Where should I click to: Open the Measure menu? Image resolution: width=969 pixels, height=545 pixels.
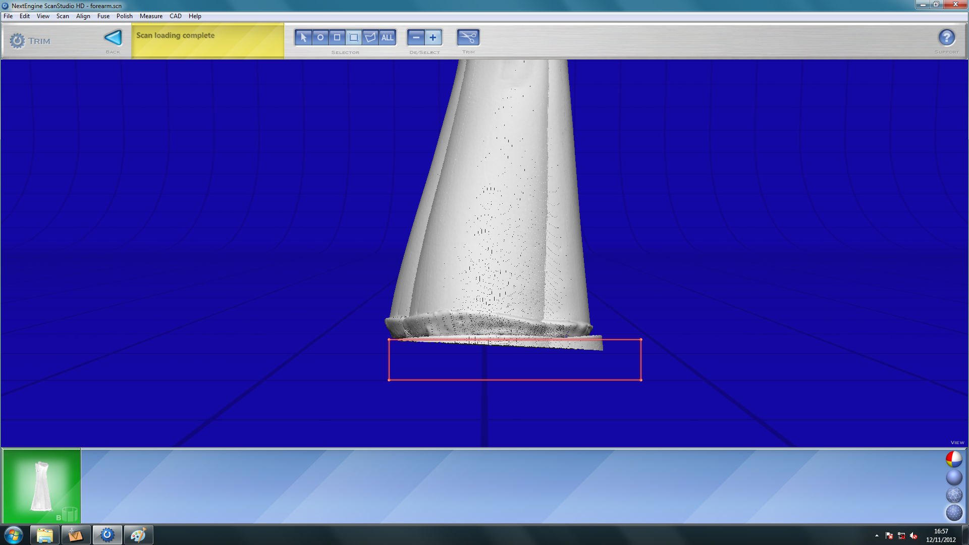[x=151, y=16]
